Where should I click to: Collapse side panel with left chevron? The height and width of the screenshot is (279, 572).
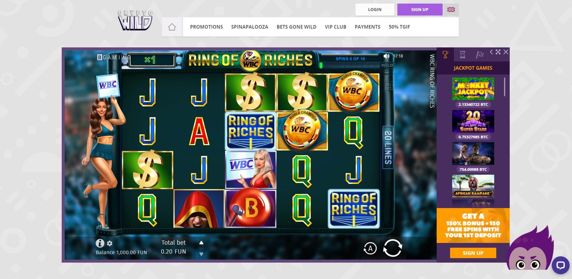(491, 52)
